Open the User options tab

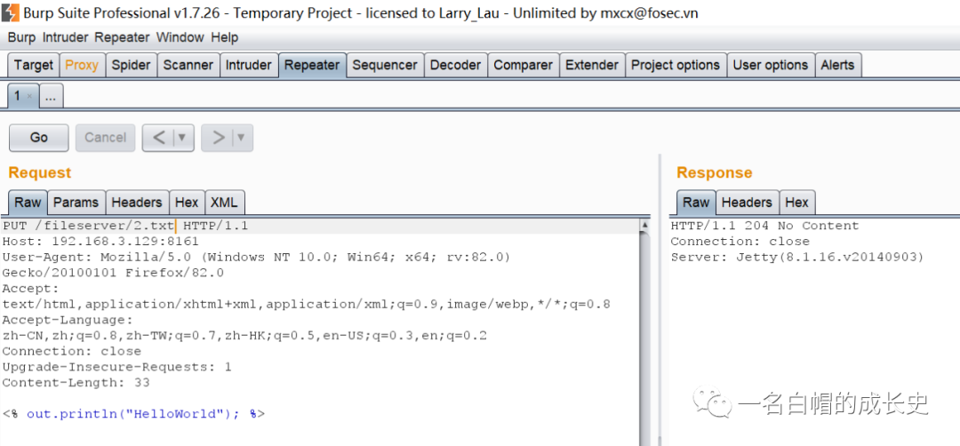click(771, 65)
